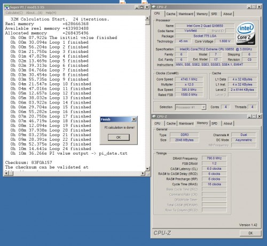This screenshot has width=267, height=246.
Task: Select Memory tab in lower CPU-Z window
Action: click(x=202, y=123)
